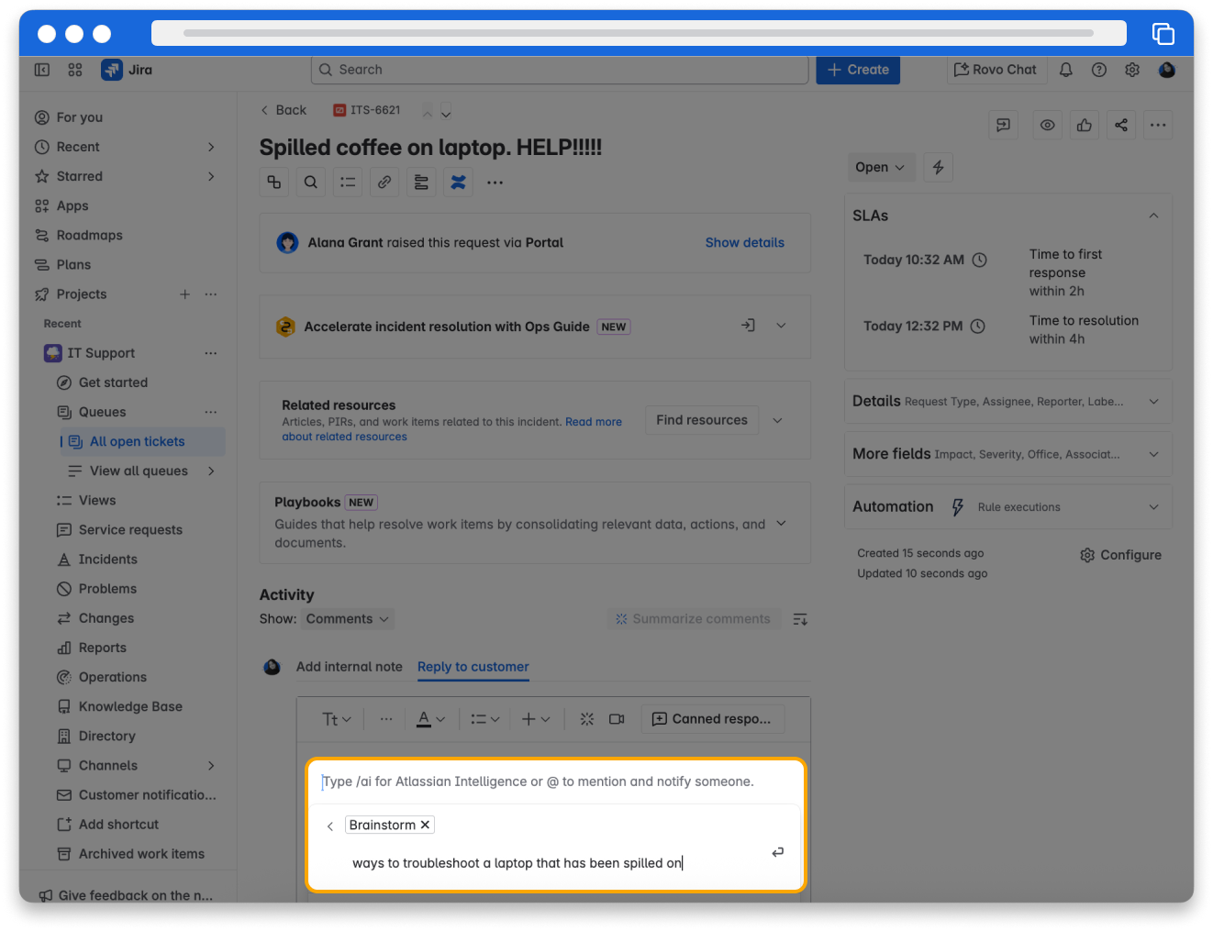The image size is (1213, 931).
Task: Open the ellipsis menu under the title
Action: (x=495, y=183)
